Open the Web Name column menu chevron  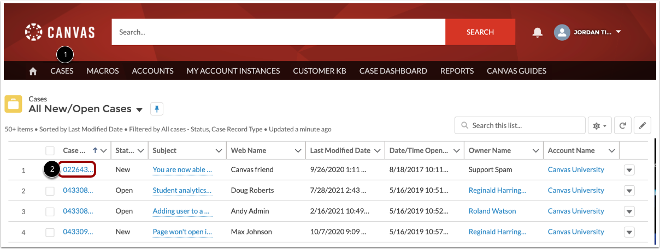pyautogui.click(x=298, y=151)
